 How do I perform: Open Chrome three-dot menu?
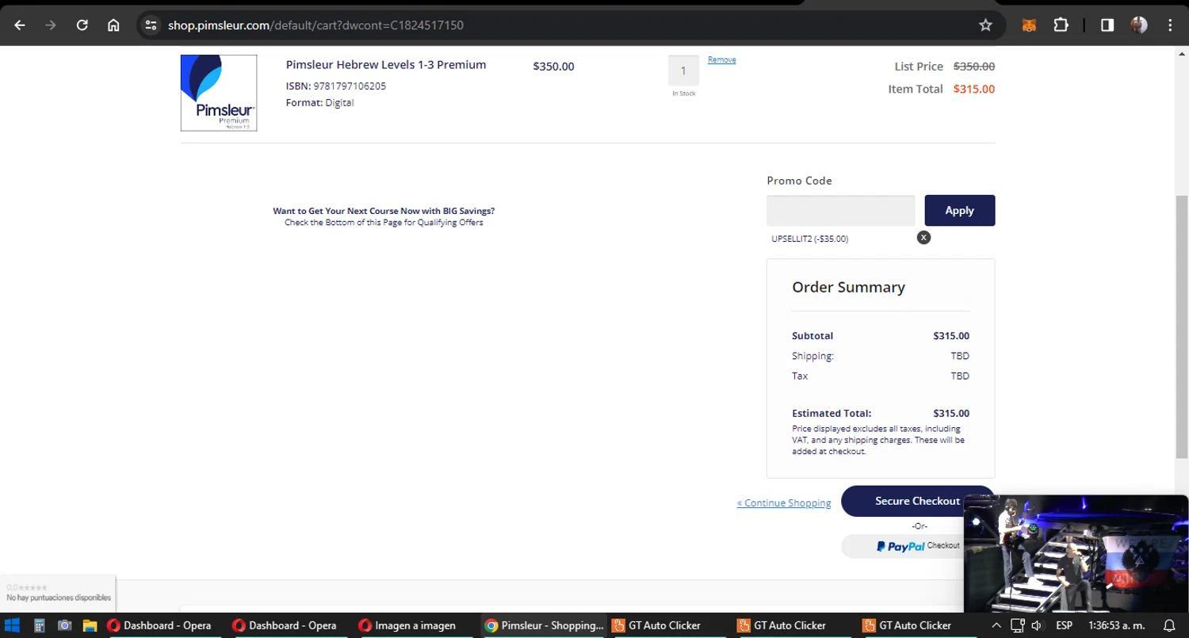1170,25
